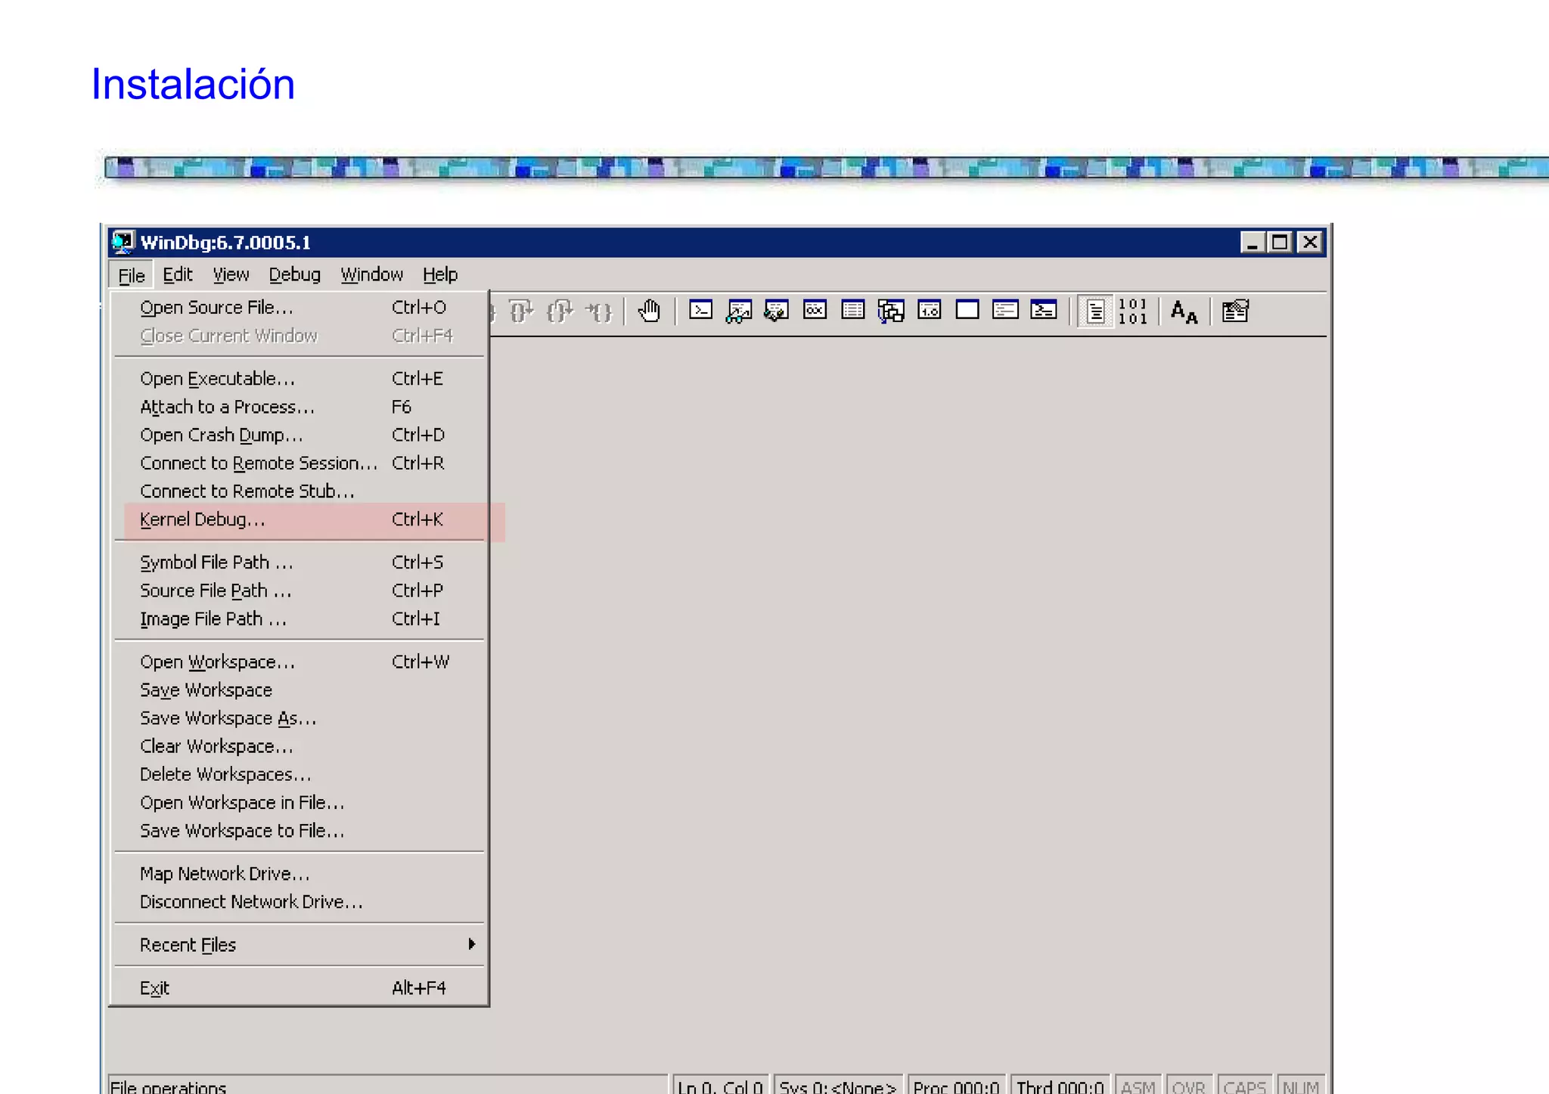This screenshot has width=1549, height=1094.
Task: Open the Locals window toolbar icon
Action: coord(776,311)
